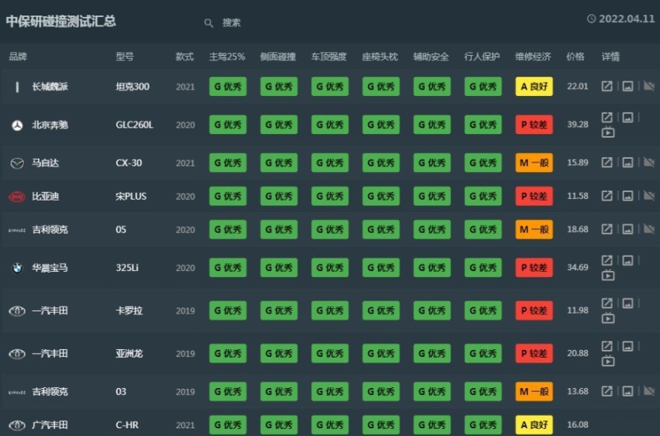Click 详情 column header

[610, 57]
